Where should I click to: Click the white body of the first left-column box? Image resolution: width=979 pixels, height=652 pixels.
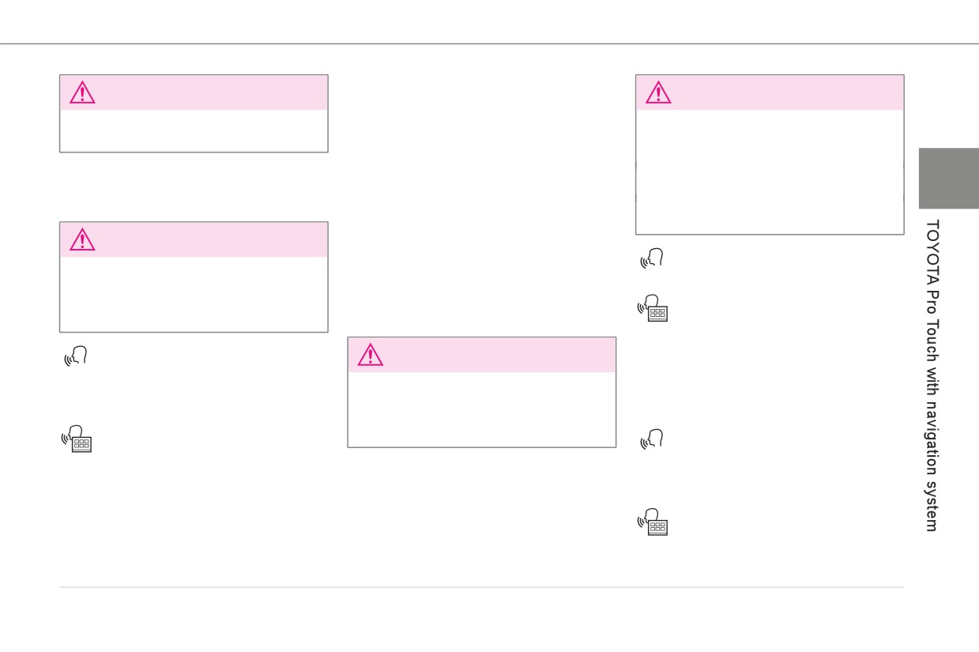(x=194, y=130)
